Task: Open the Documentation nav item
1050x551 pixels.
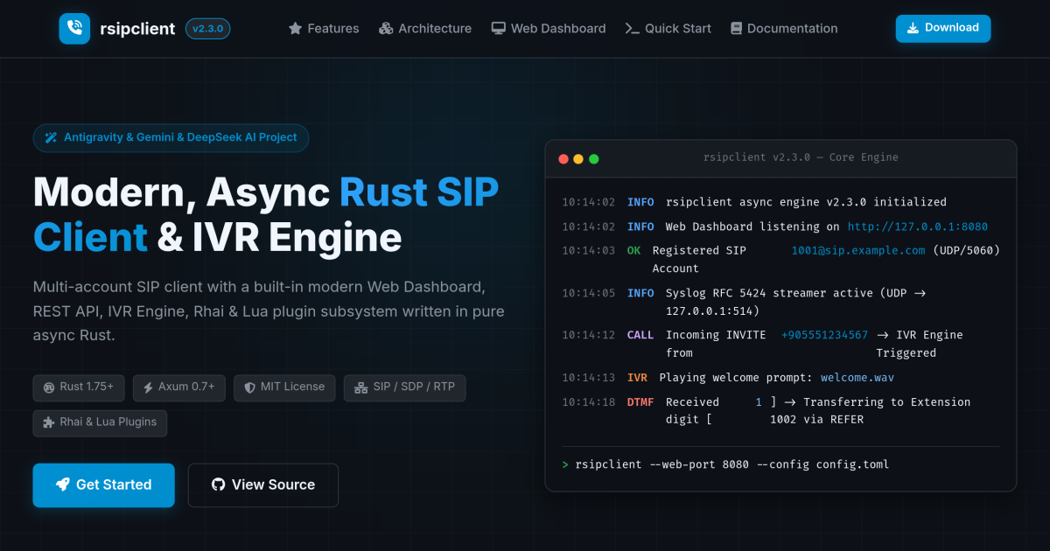Action: [784, 29]
